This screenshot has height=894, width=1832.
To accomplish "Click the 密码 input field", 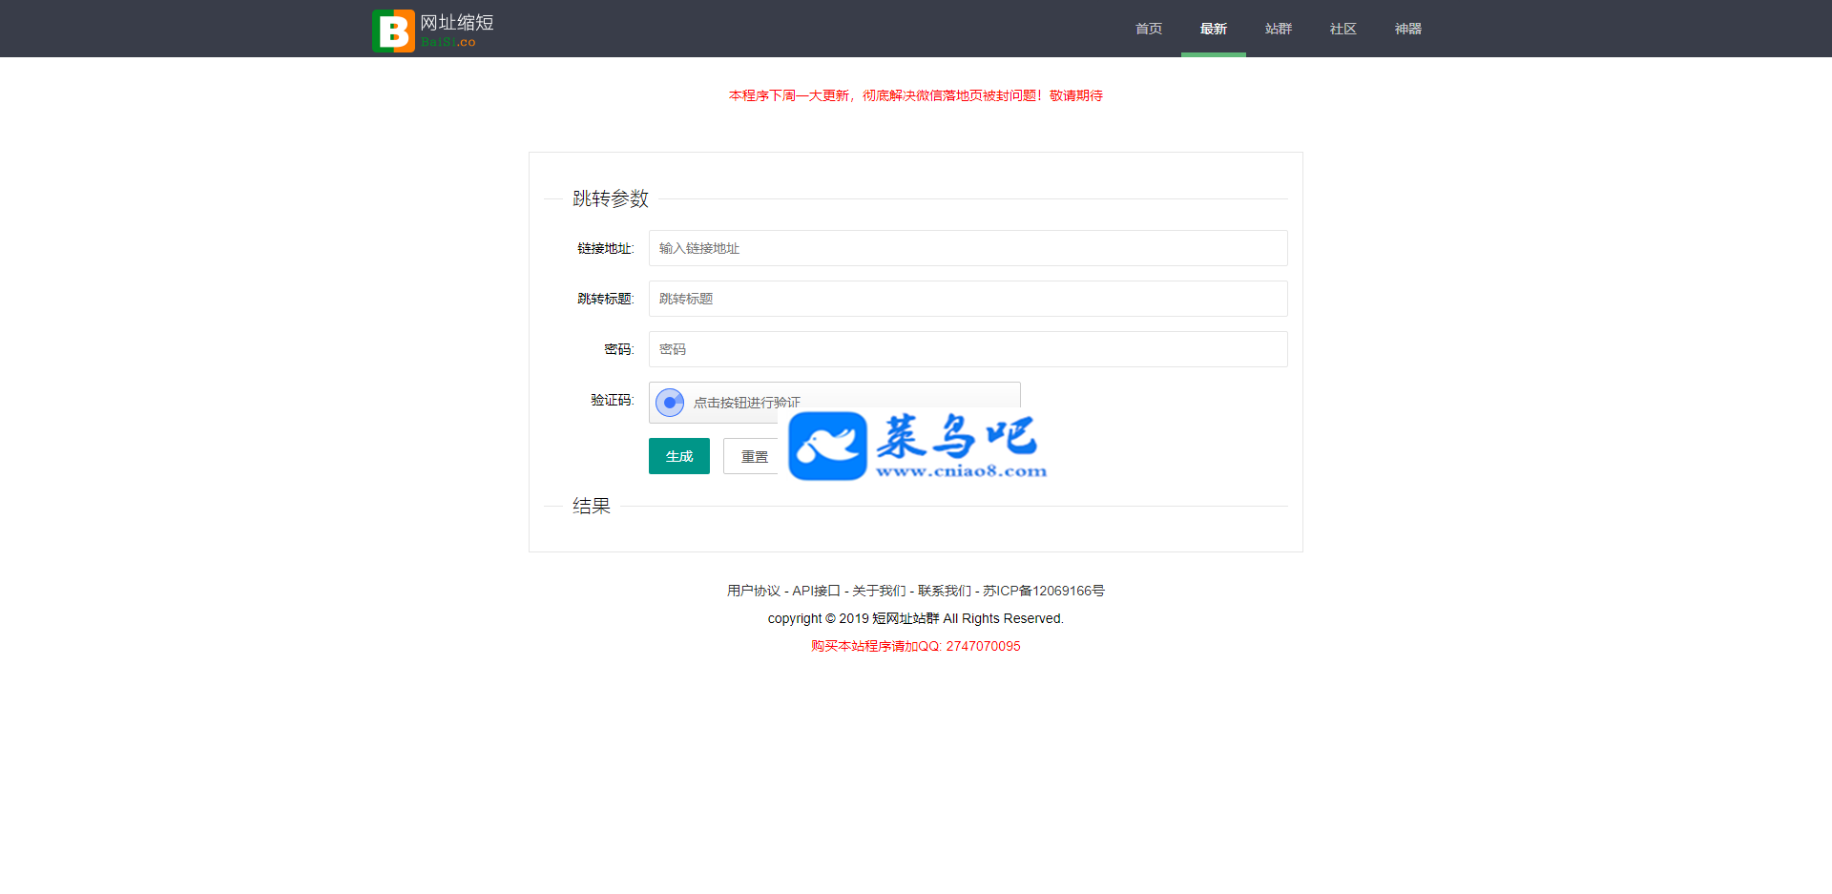I will (x=968, y=349).
